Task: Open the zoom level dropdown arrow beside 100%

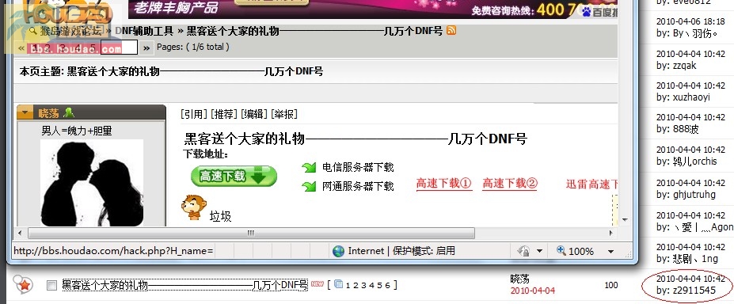Action: pos(610,251)
